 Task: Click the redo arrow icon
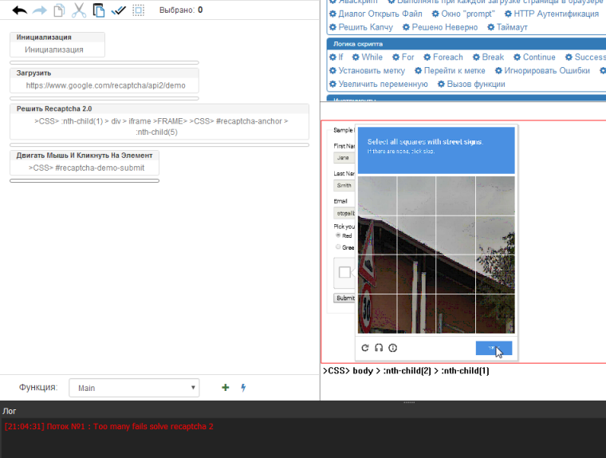[x=39, y=10]
